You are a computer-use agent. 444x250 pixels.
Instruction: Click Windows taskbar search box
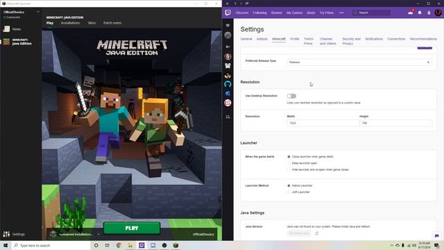coord(51,245)
